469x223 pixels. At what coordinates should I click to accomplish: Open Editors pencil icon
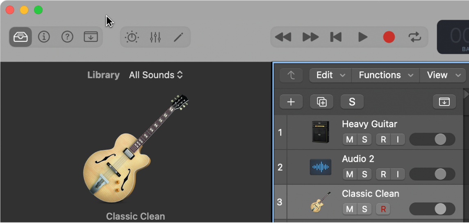pyautogui.click(x=179, y=37)
